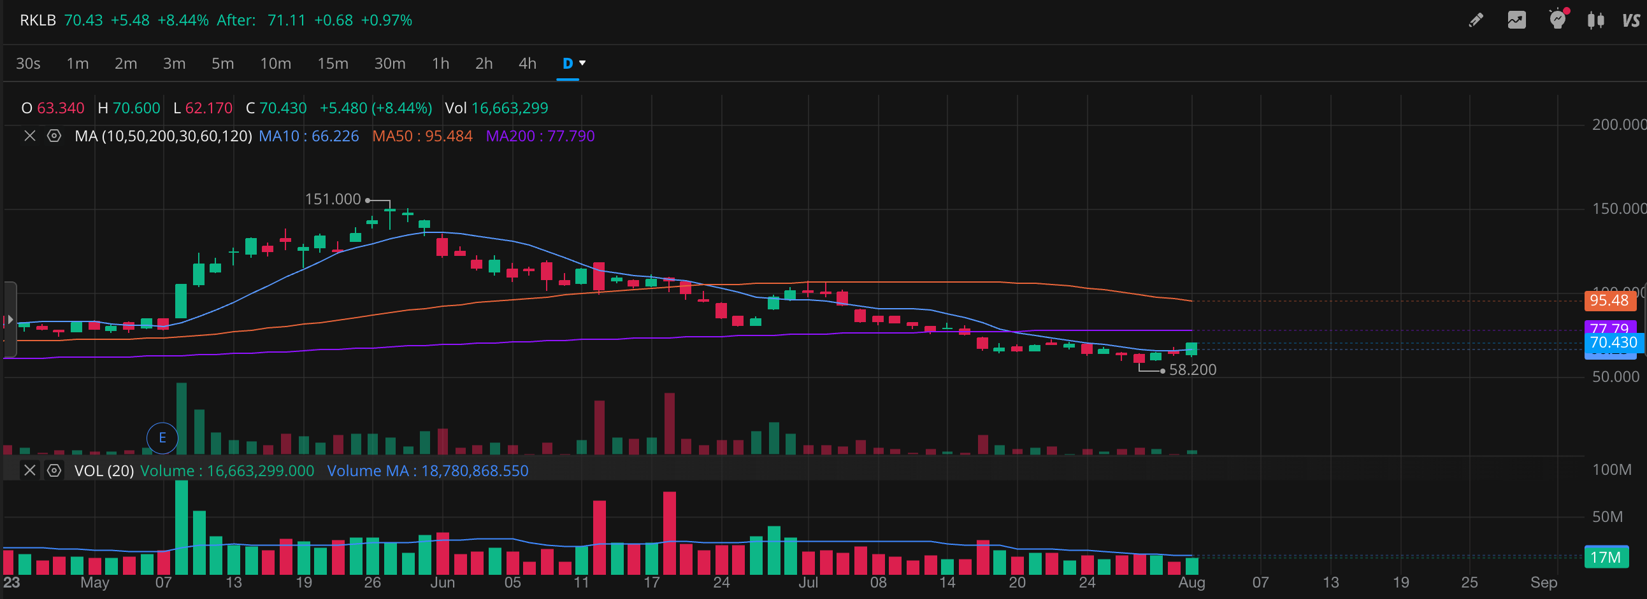Click the Sep date label on axis
The width and height of the screenshot is (1647, 599).
[1543, 582]
